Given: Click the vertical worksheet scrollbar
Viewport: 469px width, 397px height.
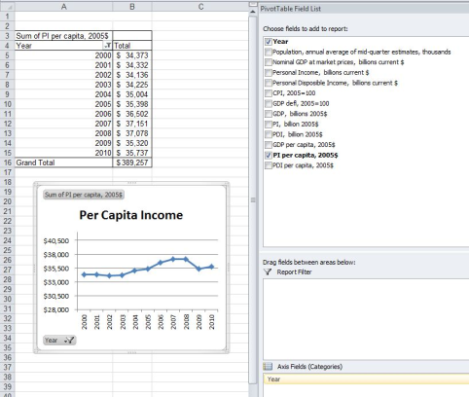Looking at the screenshot, I should [x=253, y=199].
